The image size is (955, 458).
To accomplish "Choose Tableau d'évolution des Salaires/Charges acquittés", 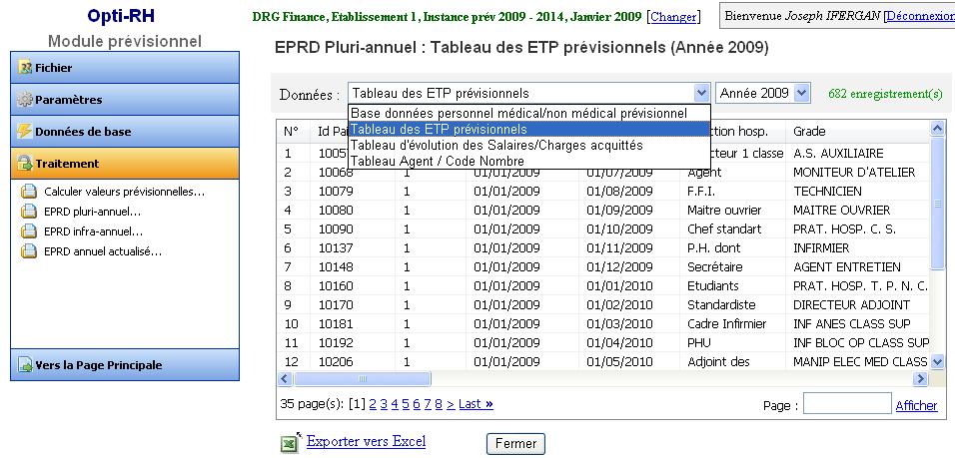I will 495,146.
